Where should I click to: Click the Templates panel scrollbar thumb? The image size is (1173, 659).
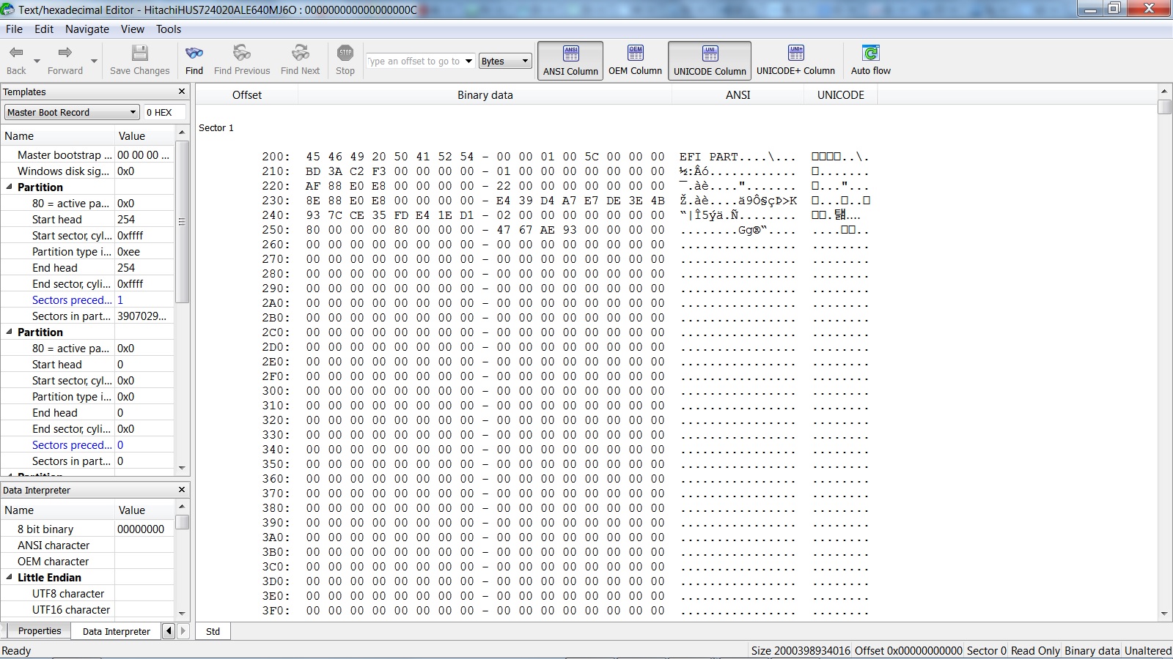click(183, 221)
